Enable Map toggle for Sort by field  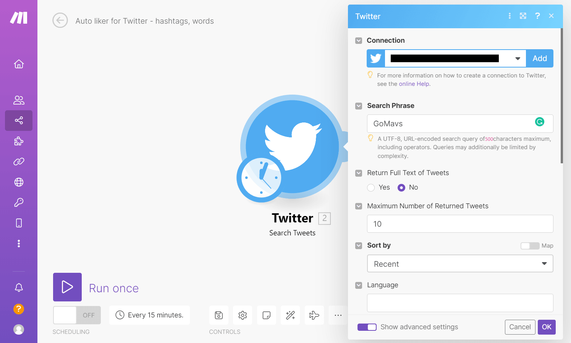pyautogui.click(x=530, y=246)
